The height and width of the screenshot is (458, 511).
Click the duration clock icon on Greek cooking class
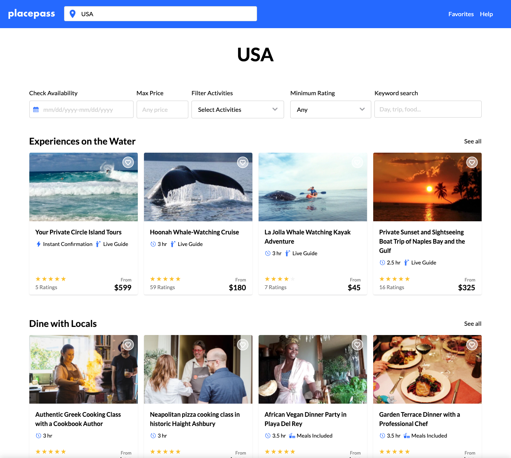point(39,435)
